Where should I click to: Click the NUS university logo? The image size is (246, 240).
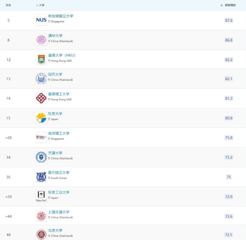[x=41, y=20]
